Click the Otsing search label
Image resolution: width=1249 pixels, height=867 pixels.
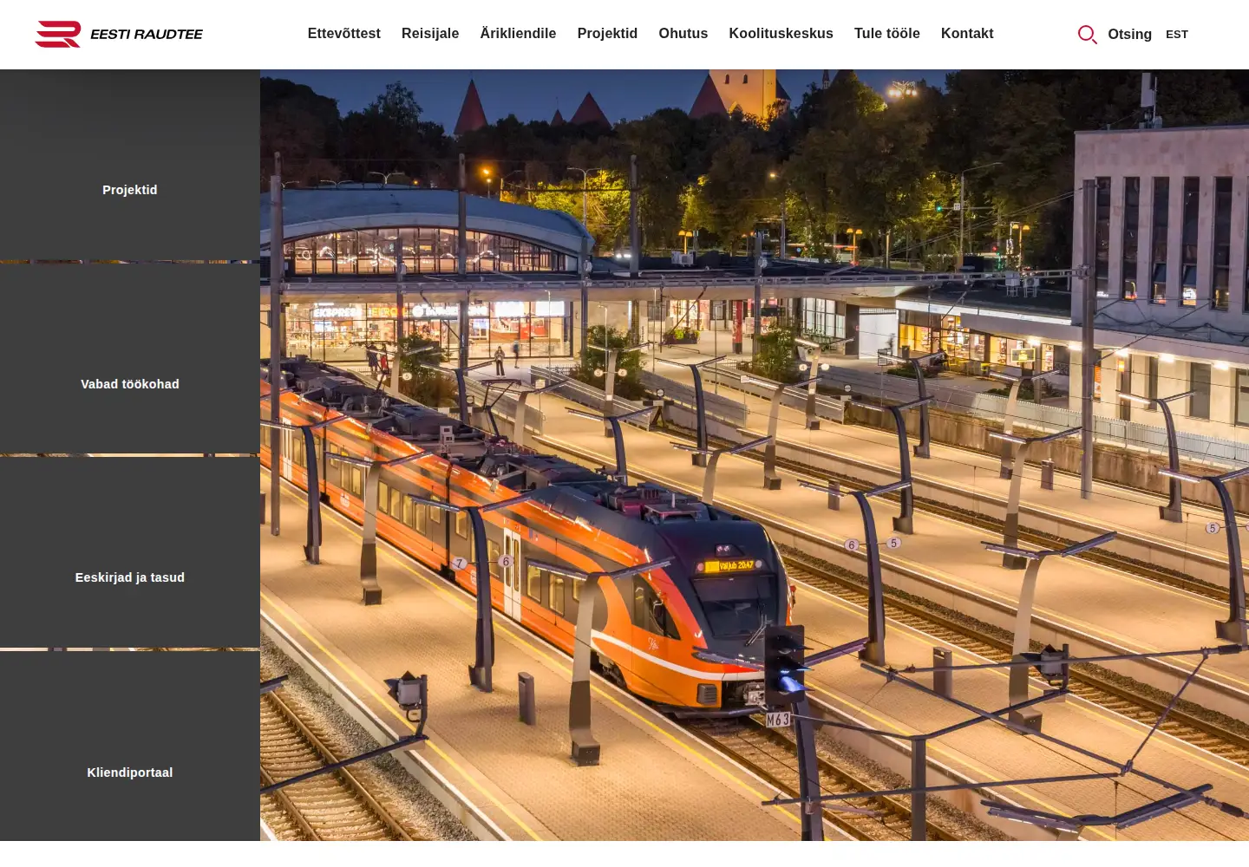(1129, 35)
